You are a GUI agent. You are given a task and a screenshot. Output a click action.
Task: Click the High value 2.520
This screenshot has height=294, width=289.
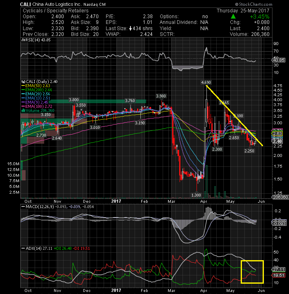coord(57,22)
